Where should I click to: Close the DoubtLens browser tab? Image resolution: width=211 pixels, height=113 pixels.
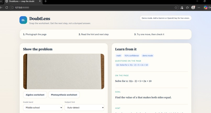point(40,1)
